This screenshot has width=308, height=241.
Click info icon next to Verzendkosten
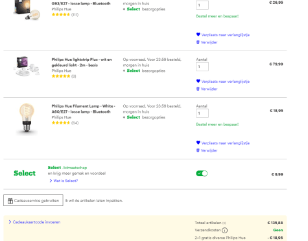coord(225,230)
